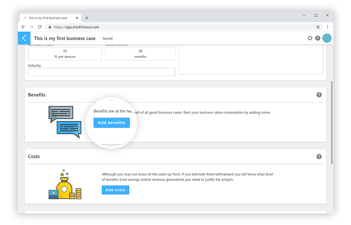Click the blue back arrow button

click(24, 38)
